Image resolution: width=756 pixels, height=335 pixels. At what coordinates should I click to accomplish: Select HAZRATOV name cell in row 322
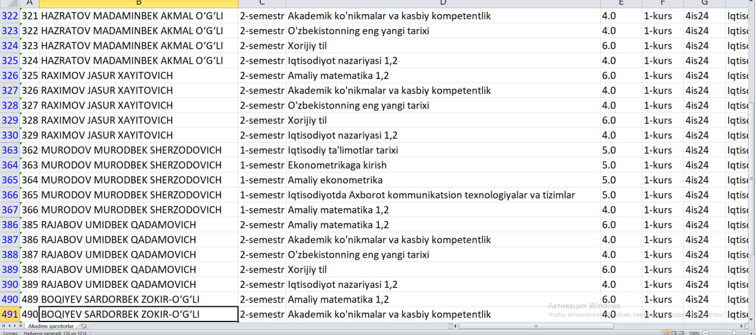[x=139, y=16]
